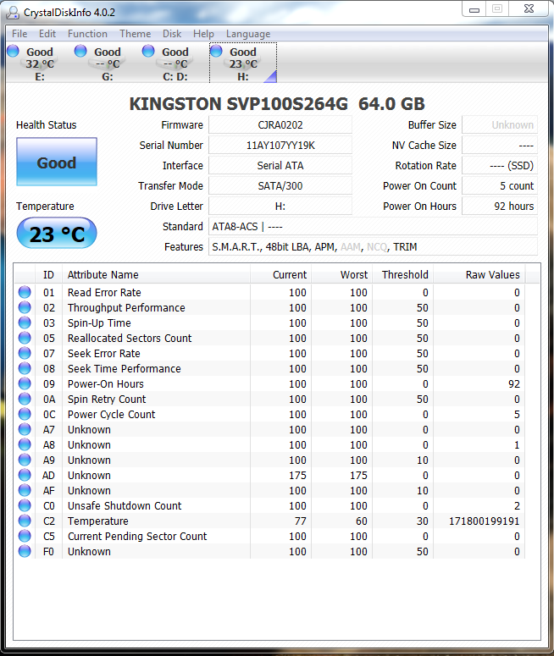Screen dimensions: 554x656
Task: Click the Current value 175 in row AD
Action: tap(297, 475)
